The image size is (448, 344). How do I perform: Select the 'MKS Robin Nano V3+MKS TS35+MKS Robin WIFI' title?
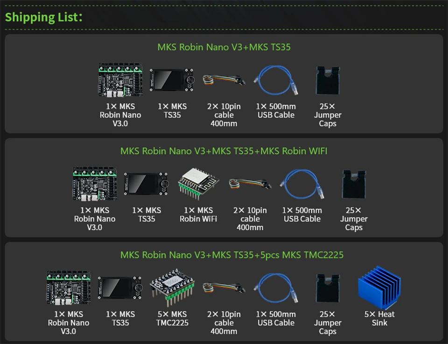point(224,151)
